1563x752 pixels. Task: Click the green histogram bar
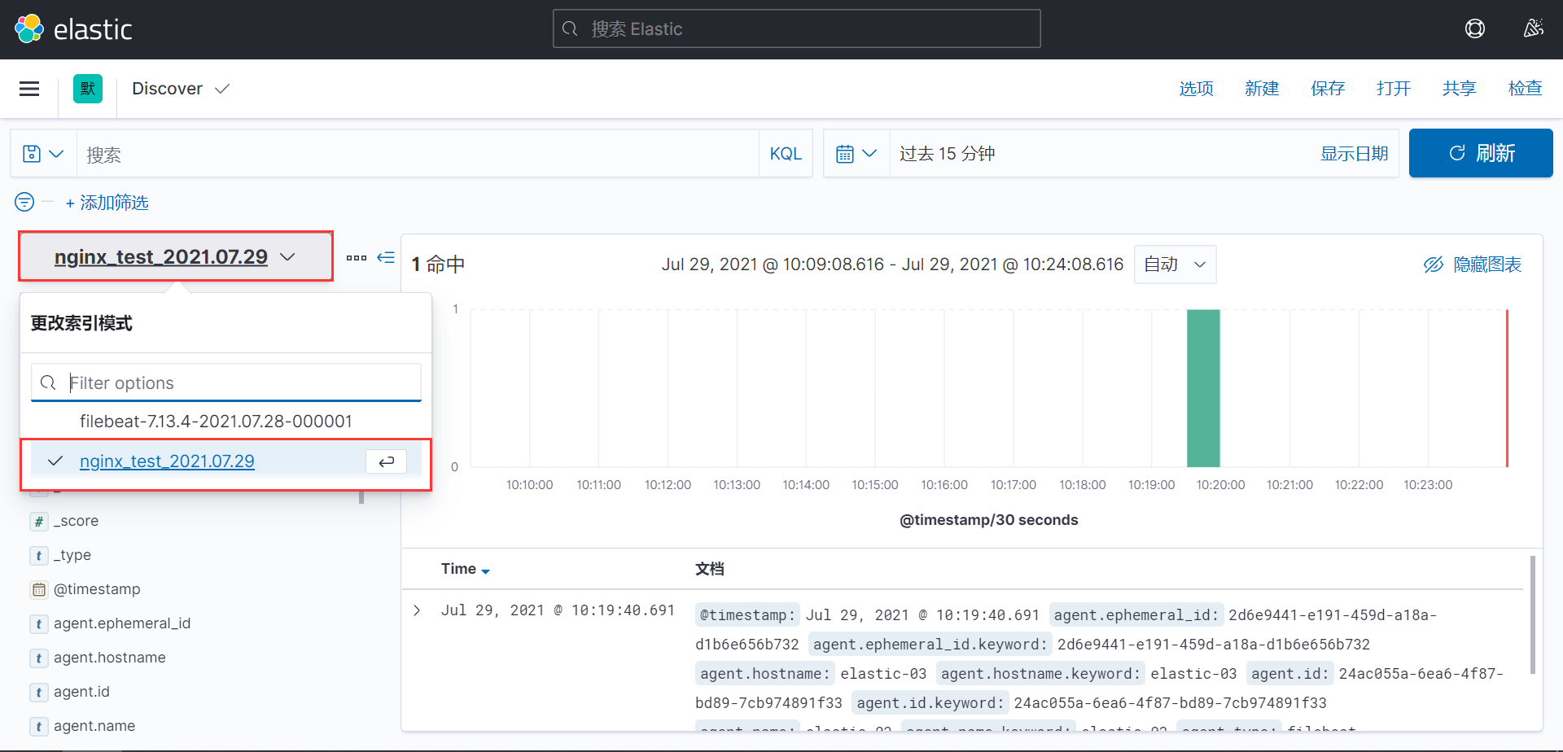1203,388
